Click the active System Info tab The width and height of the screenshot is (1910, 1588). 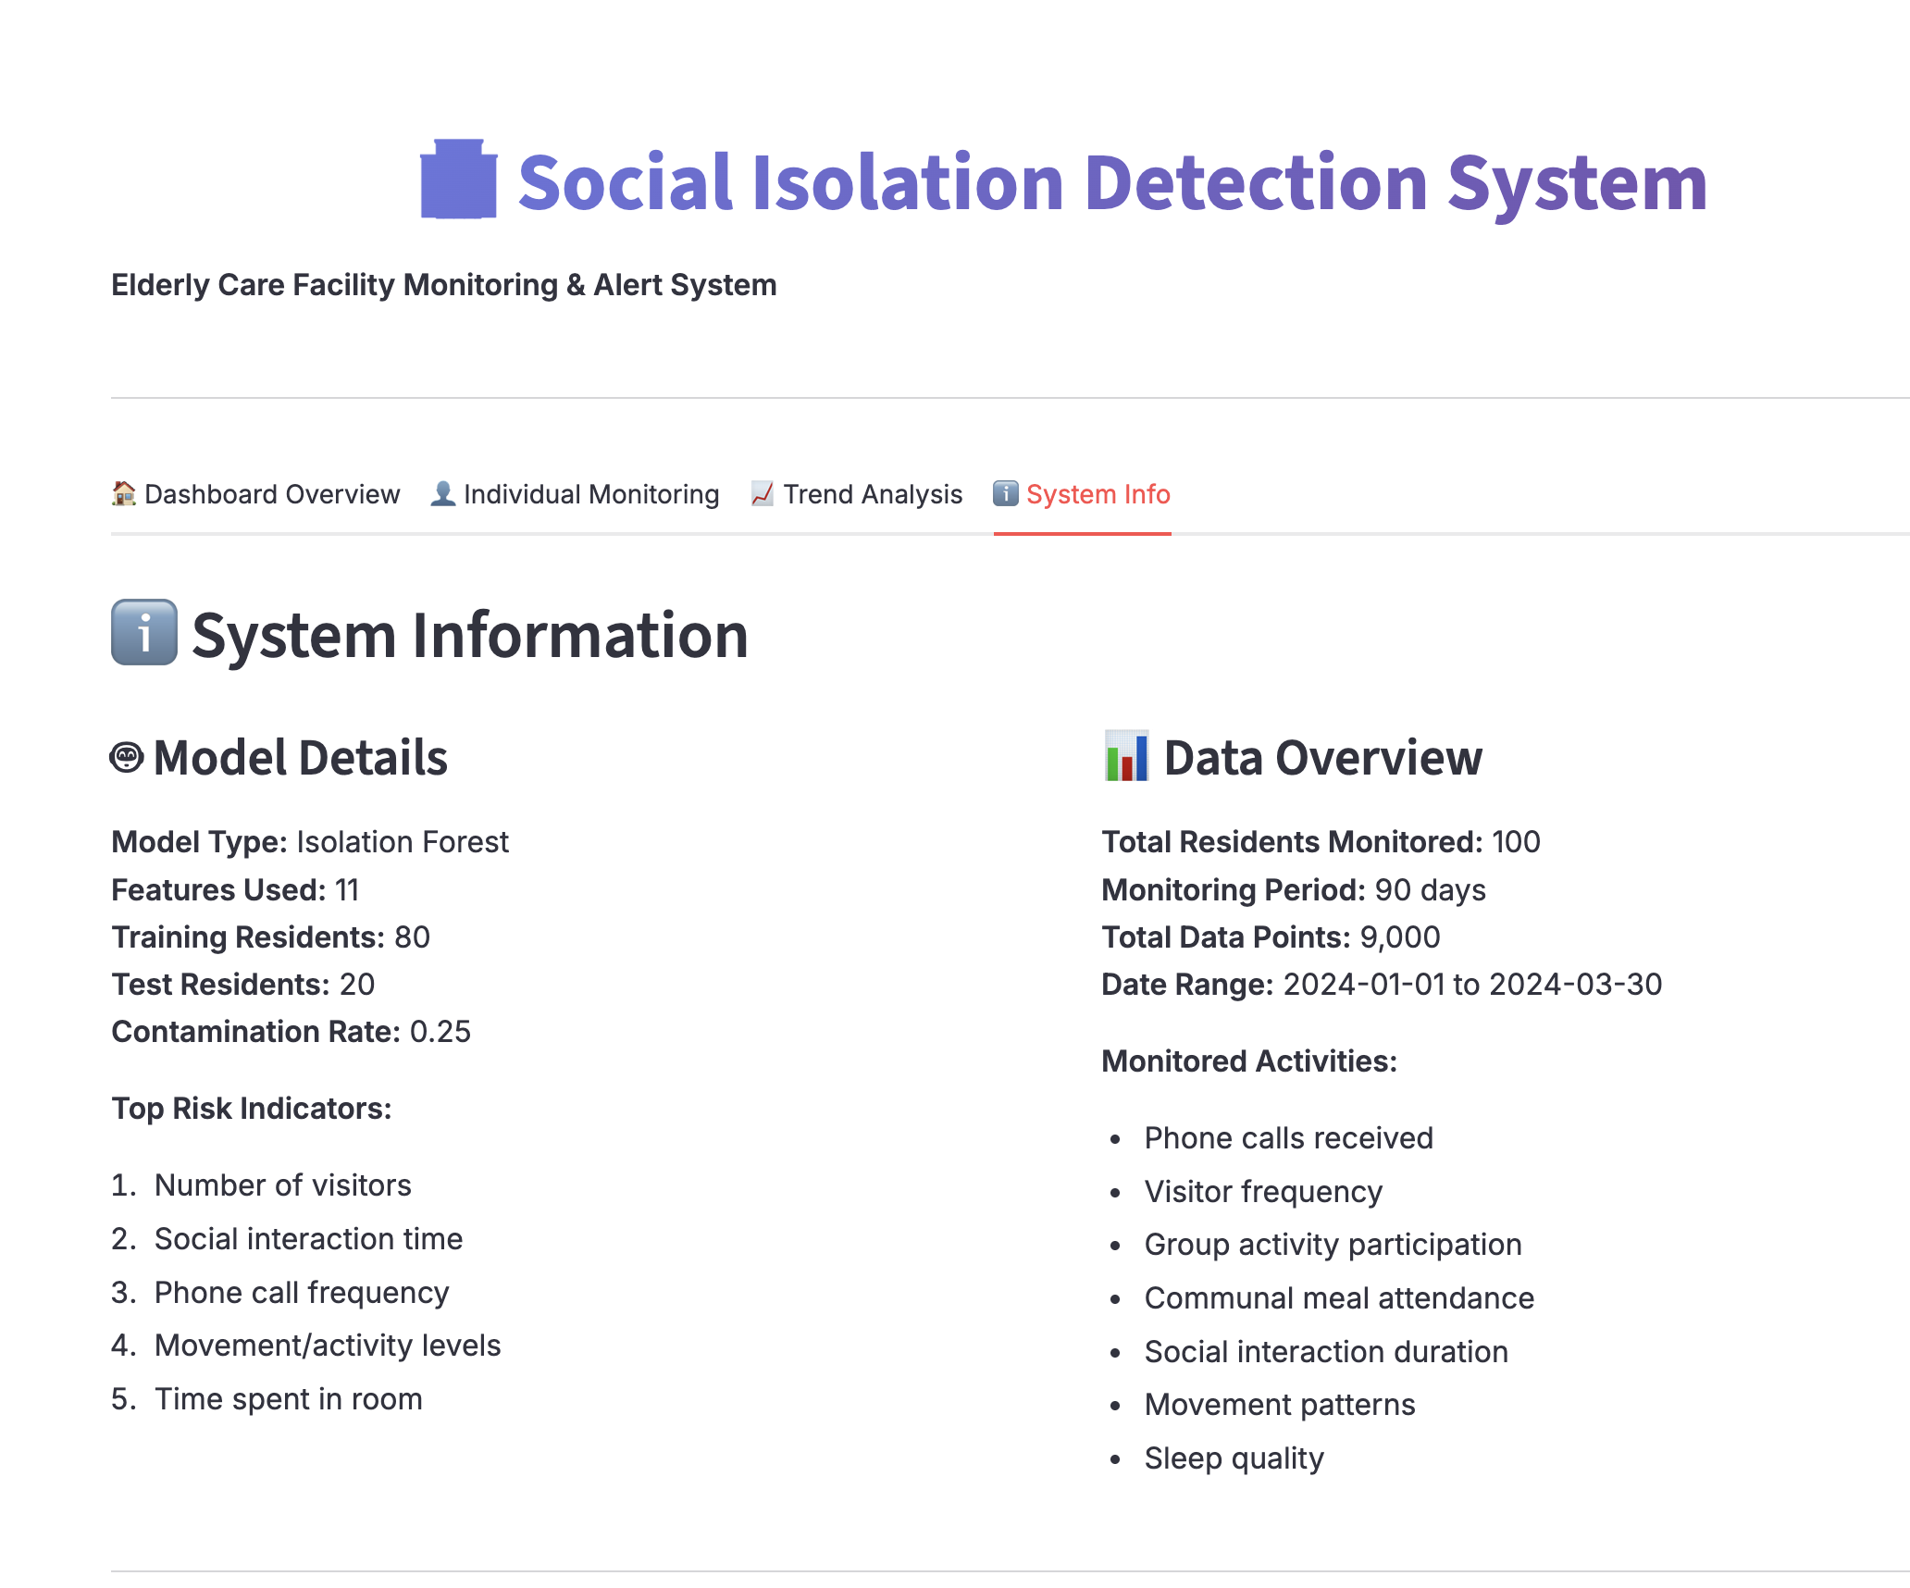pyautogui.click(x=1098, y=493)
